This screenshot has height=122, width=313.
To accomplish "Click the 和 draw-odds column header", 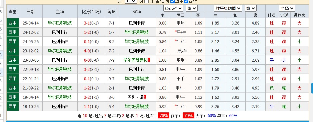I will coord(235,15).
